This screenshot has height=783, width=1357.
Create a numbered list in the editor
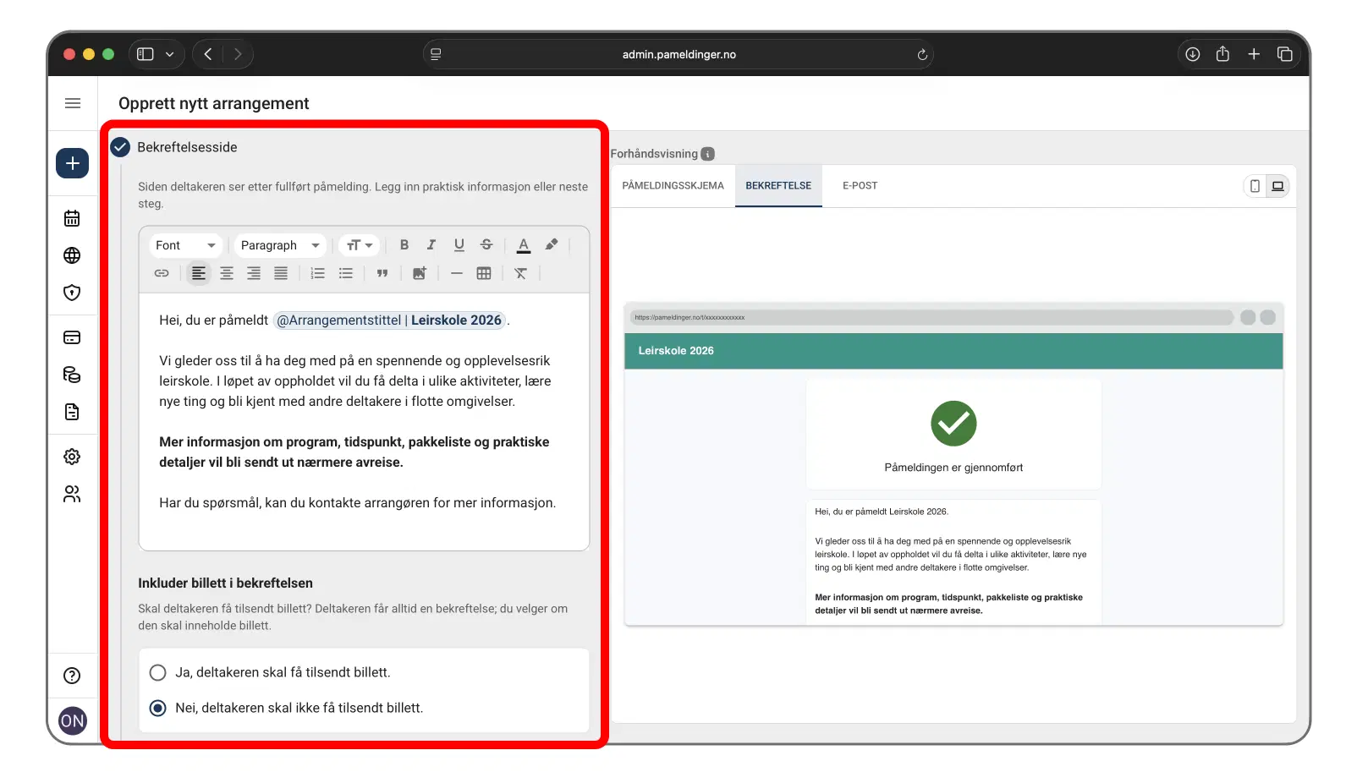(x=318, y=273)
